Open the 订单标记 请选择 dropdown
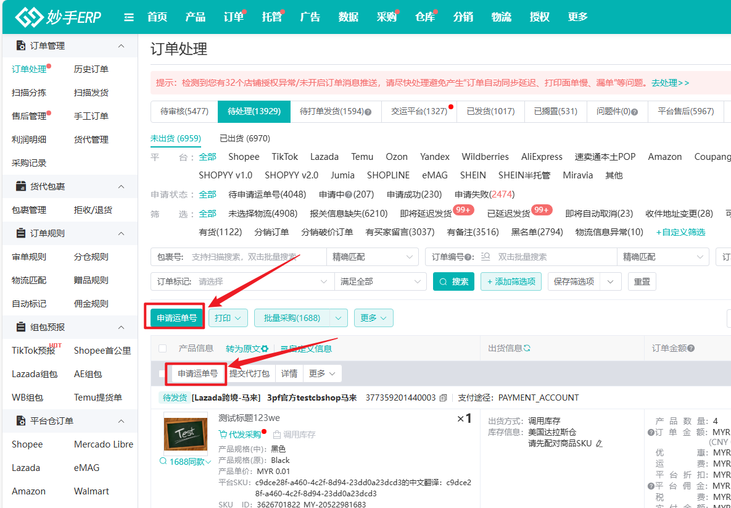Image resolution: width=731 pixels, height=508 pixels. (x=262, y=281)
